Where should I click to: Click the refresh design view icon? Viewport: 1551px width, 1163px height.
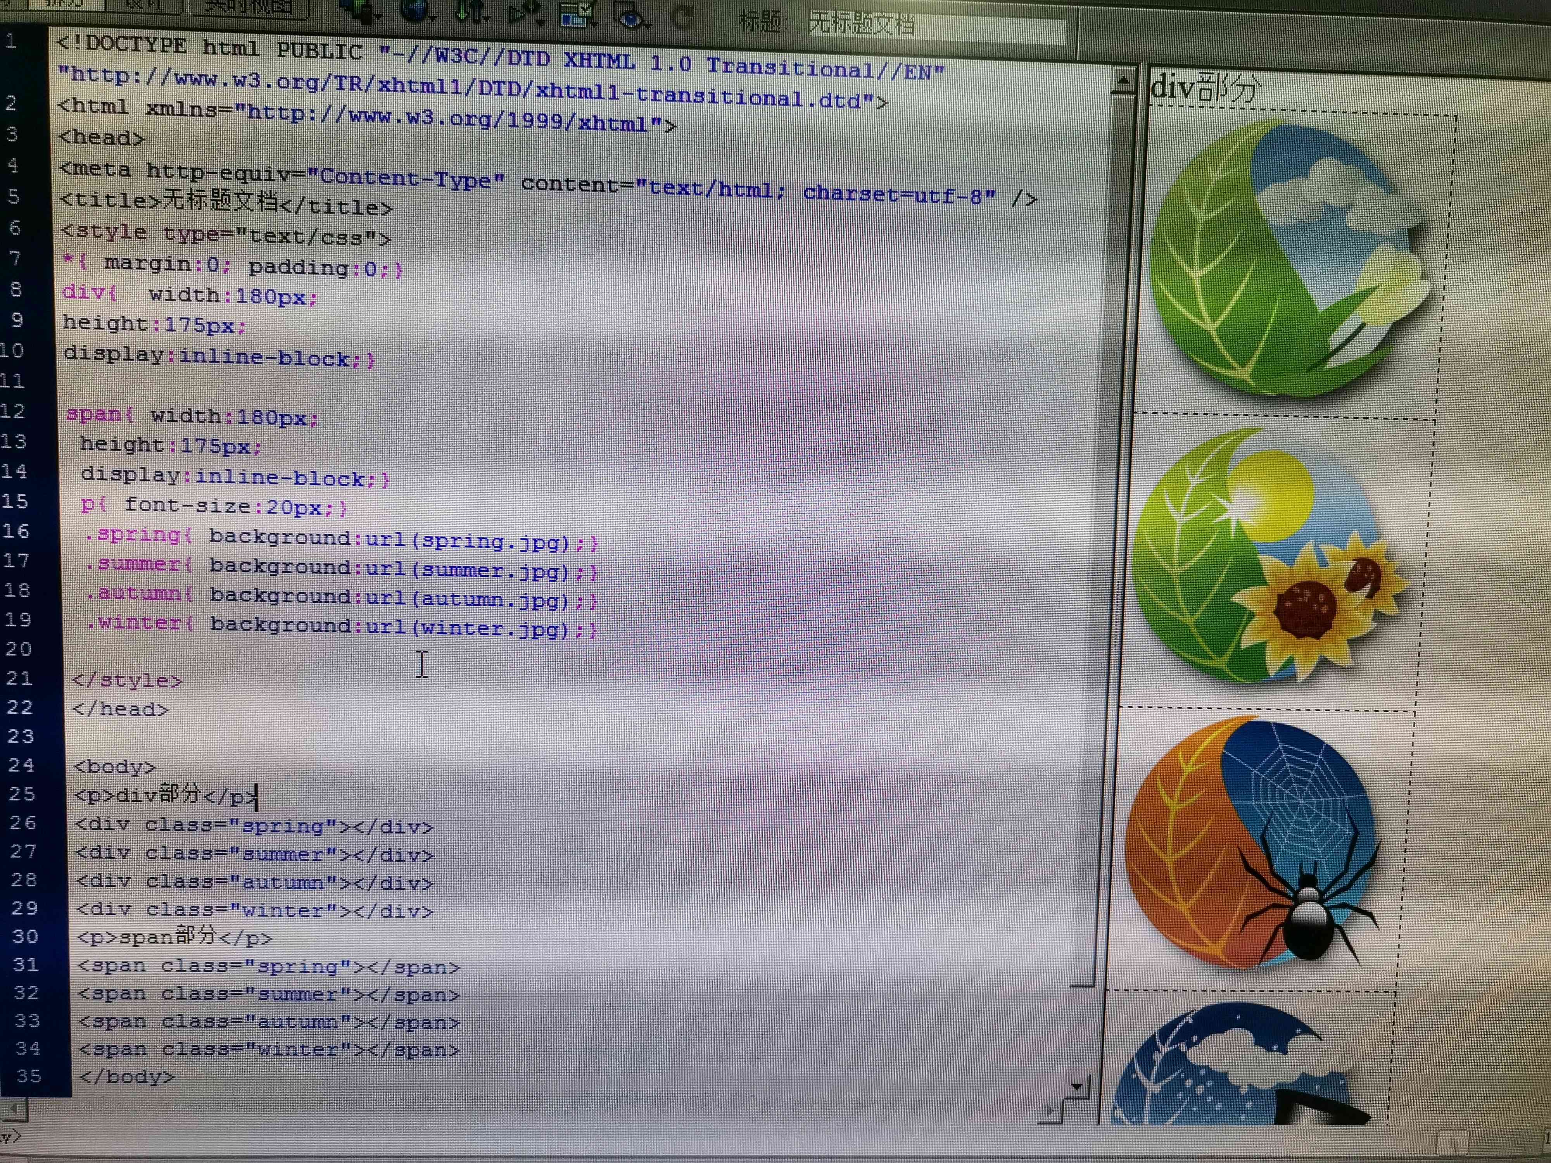pos(682,17)
